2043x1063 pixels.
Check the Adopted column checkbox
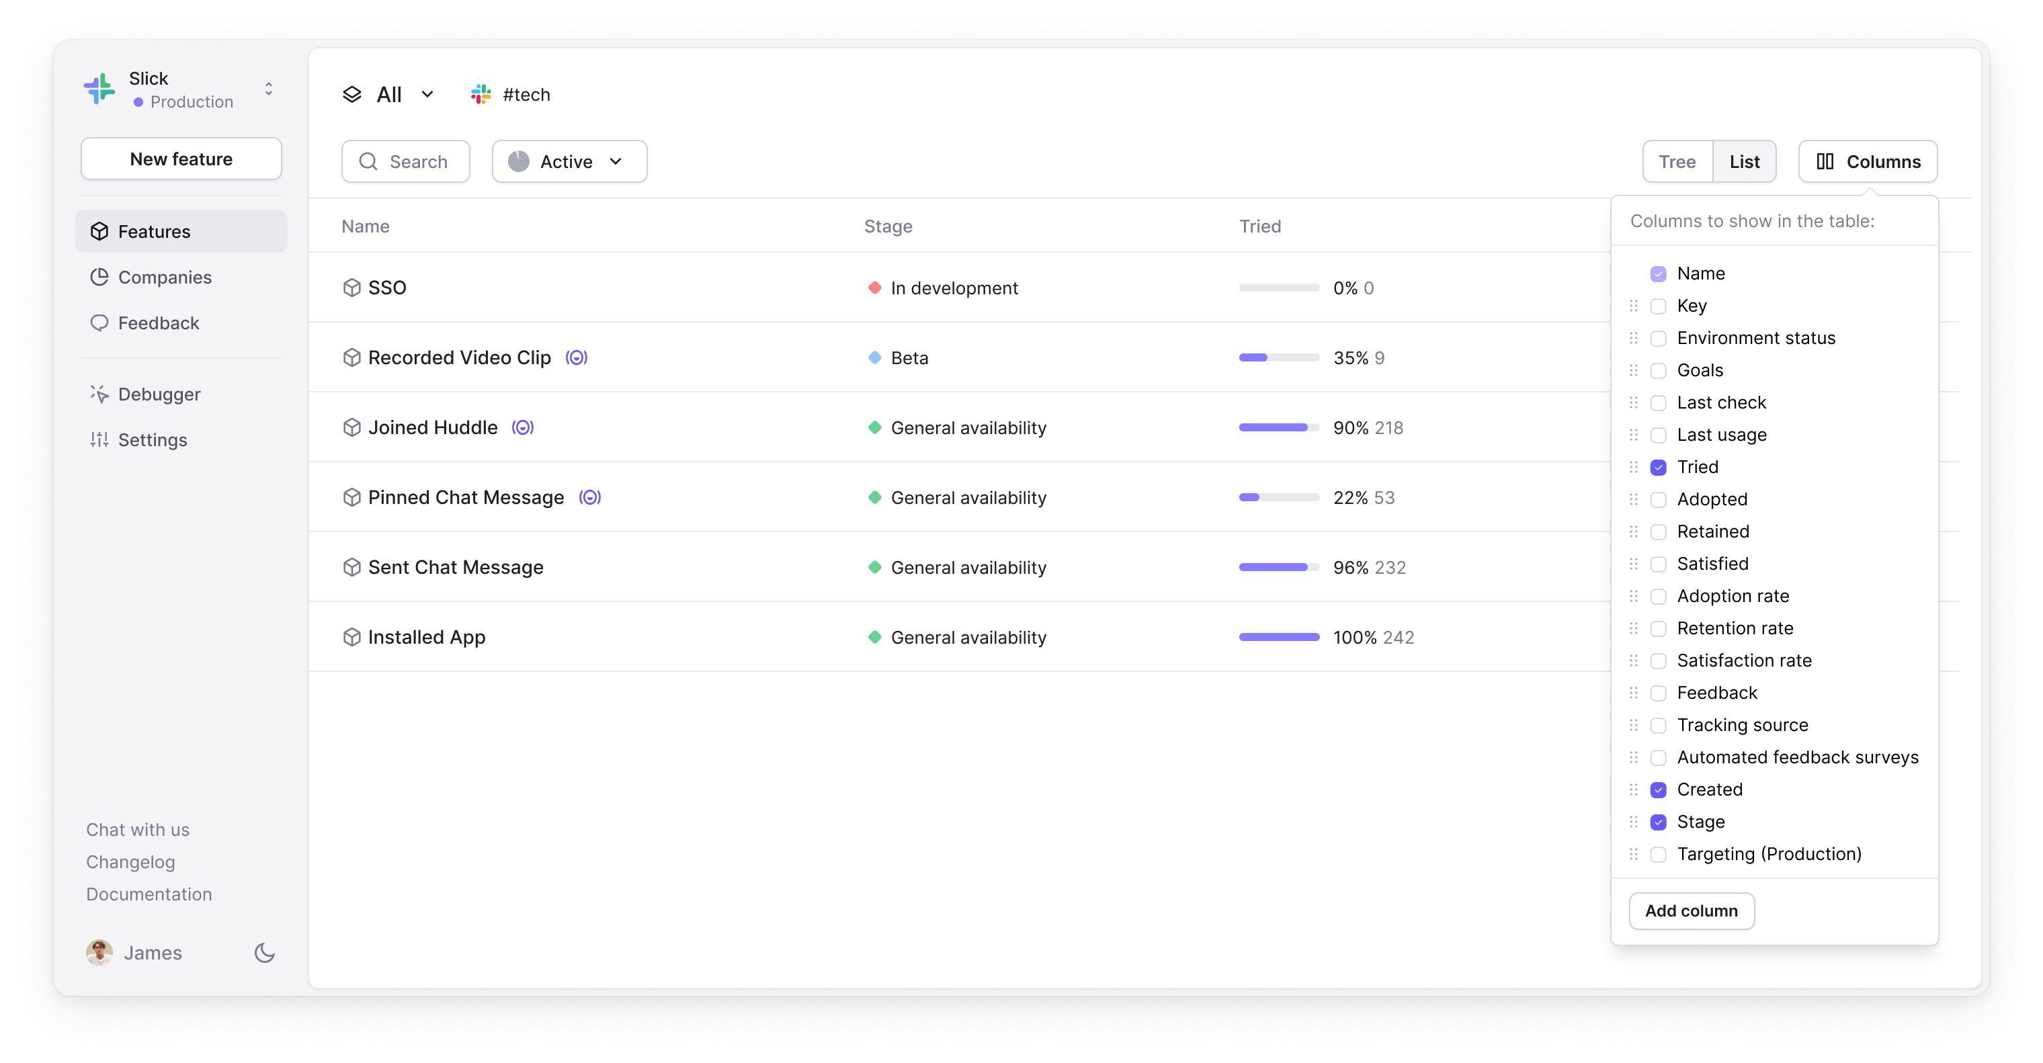1659,499
